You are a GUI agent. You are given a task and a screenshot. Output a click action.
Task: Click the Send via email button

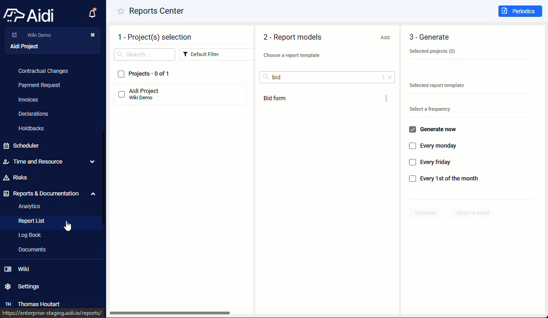click(x=472, y=213)
